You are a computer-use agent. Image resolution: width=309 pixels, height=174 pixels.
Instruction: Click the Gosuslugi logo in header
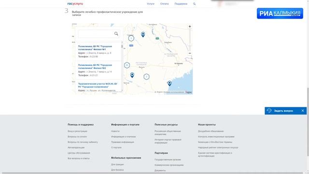pyautogui.click(x=75, y=4)
